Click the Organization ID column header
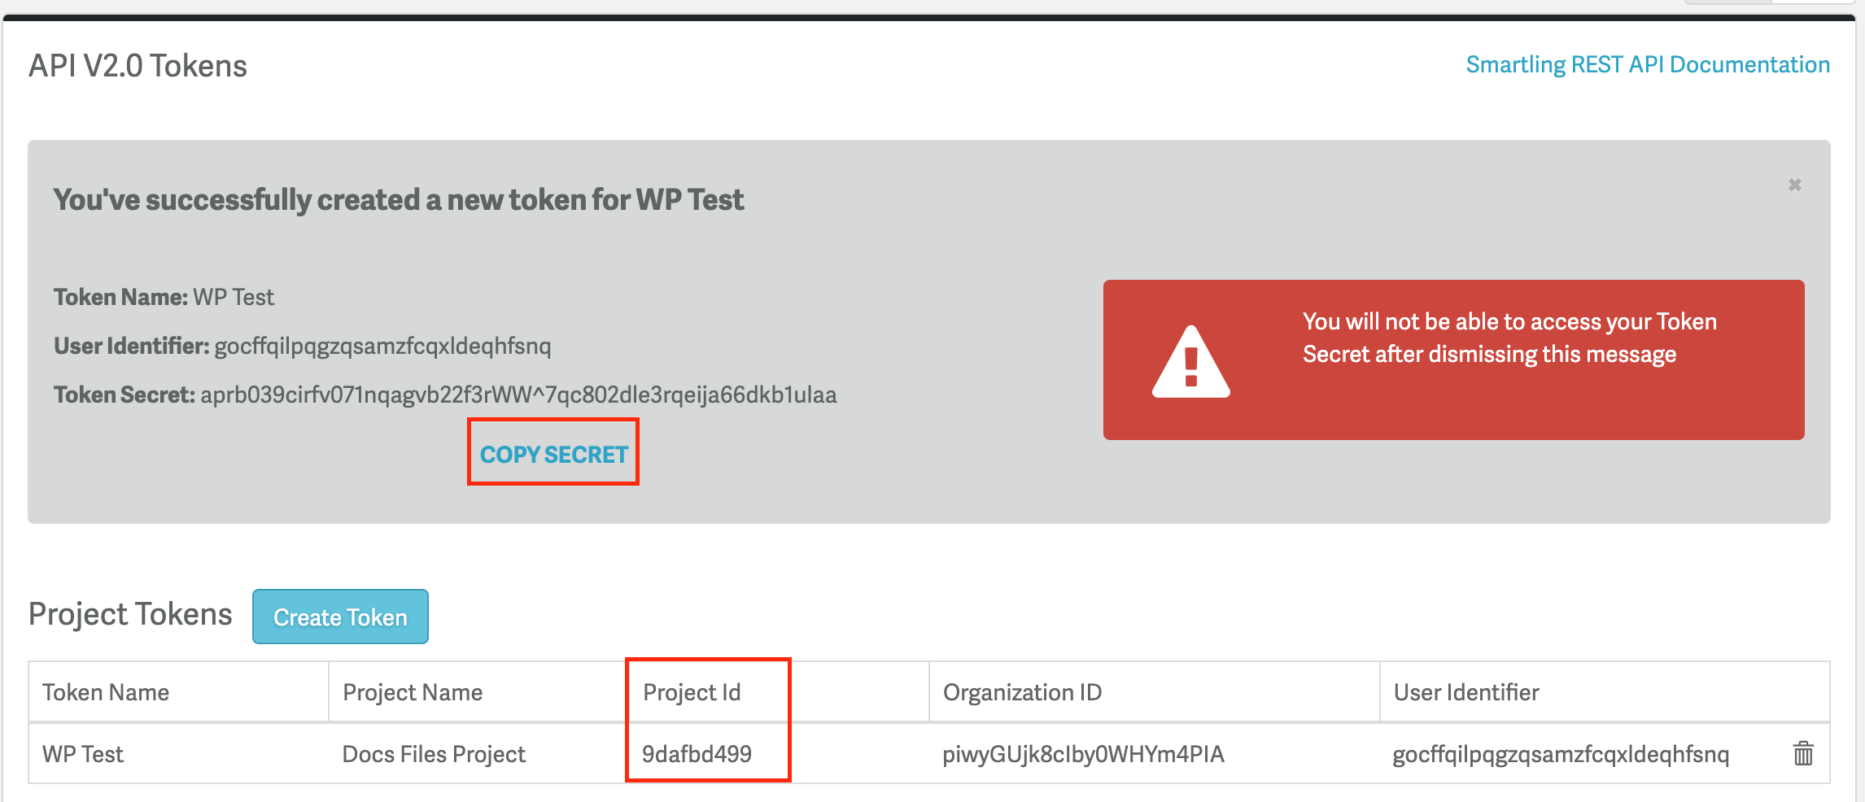Viewport: 1865px width, 802px height. [1022, 692]
